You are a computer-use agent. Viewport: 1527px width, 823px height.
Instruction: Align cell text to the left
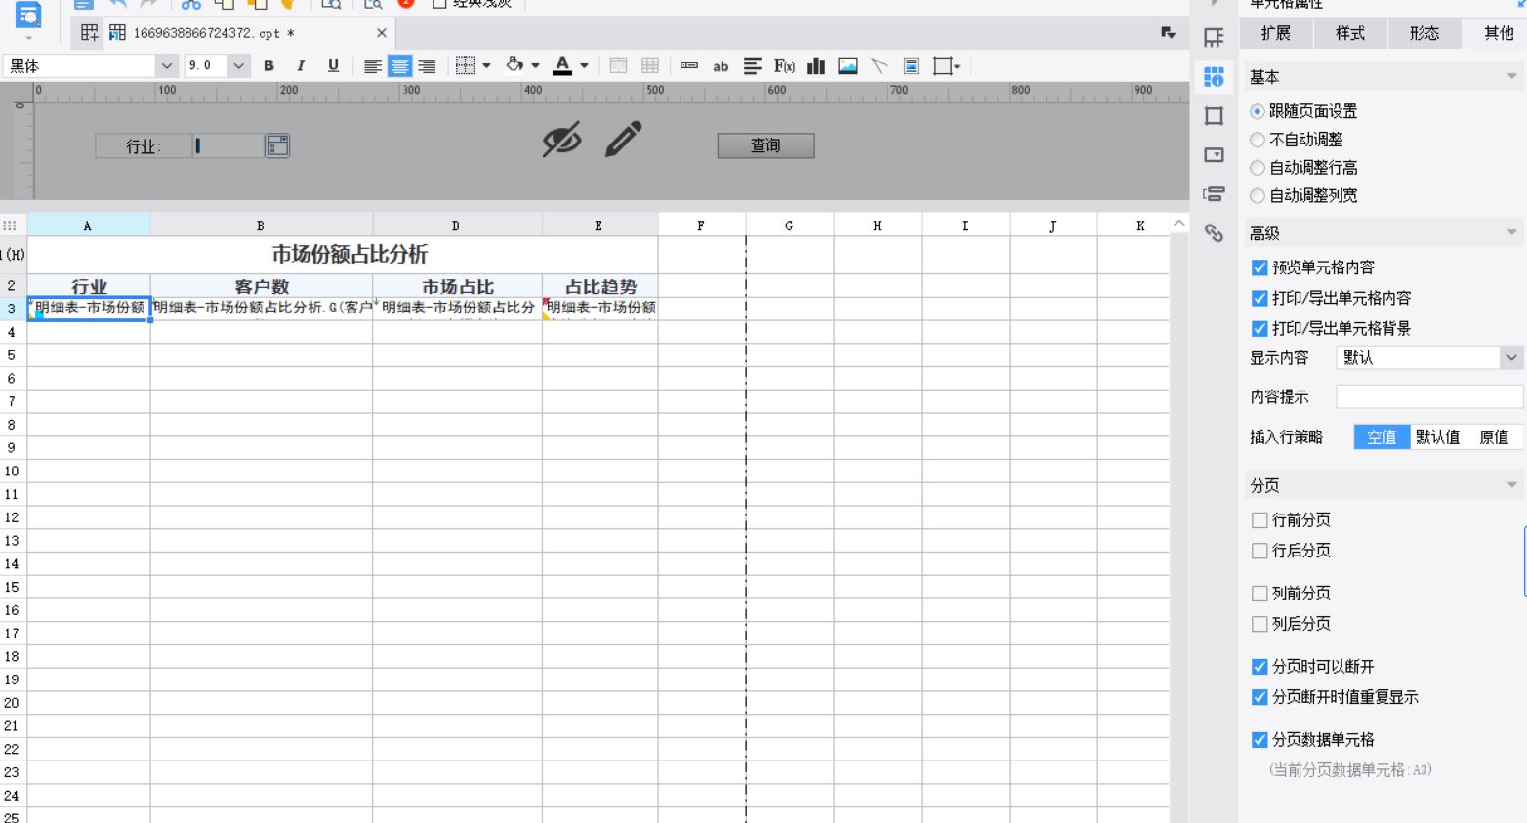tap(372, 65)
